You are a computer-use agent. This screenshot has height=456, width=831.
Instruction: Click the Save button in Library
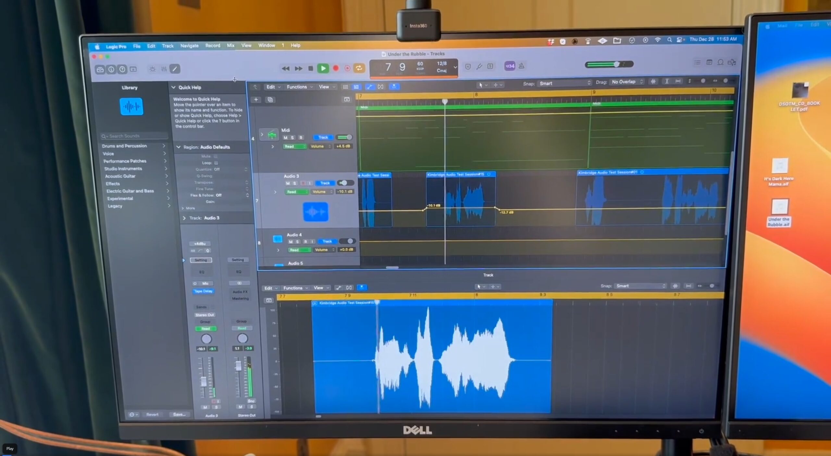(x=179, y=414)
